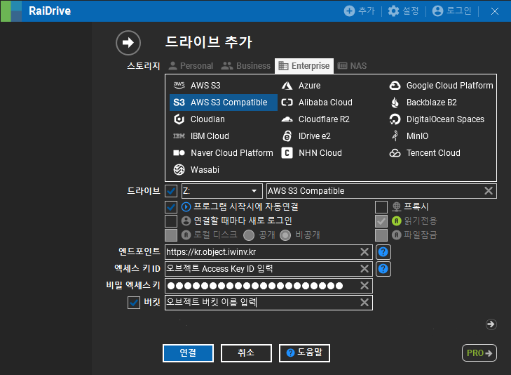This screenshot has width=511, height=375.
Task: Click the 연결 connect button
Action: coord(188,353)
